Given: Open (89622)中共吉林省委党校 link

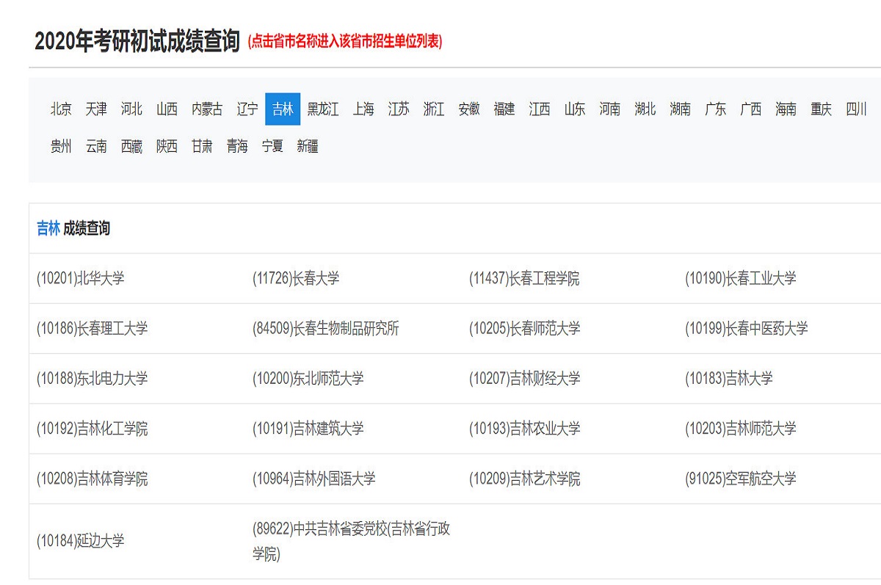Looking at the screenshot, I should pyautogui.click(x=352, y=542).
